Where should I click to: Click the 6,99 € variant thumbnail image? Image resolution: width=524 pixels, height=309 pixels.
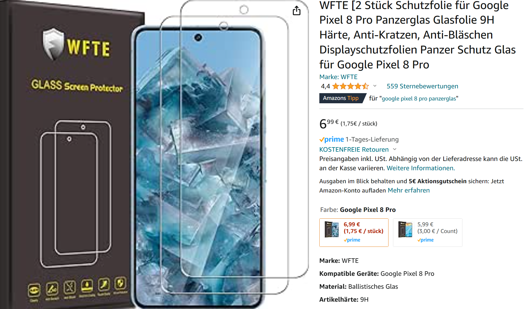tap(332, 229)
